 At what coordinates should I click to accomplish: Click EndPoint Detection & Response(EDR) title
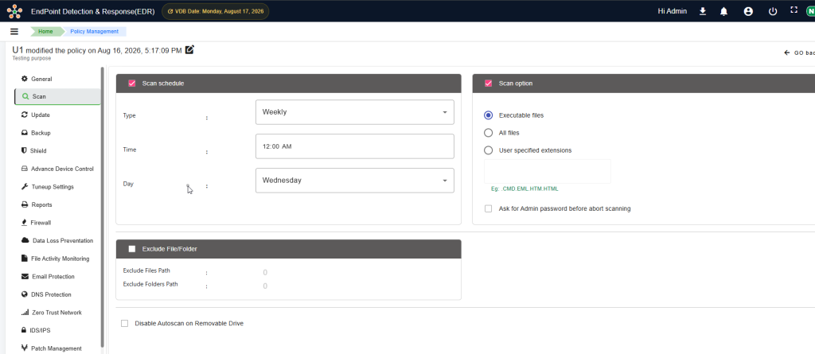tap(93, 11)
